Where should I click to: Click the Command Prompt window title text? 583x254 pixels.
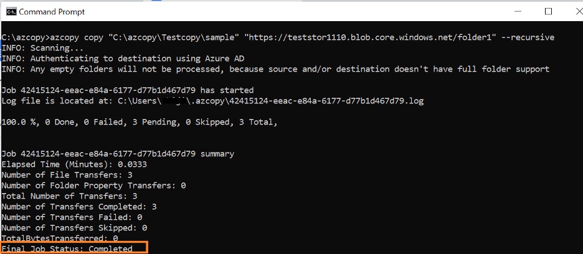pos(52,12)
